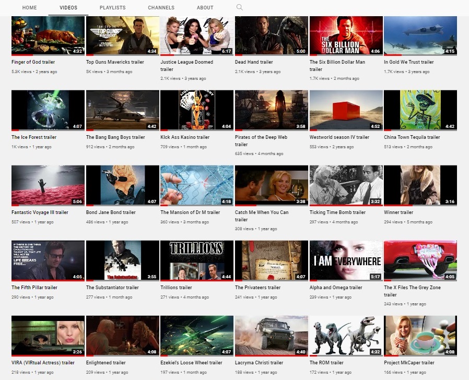
Task: Go to the ABOUT tab
Action: tap(205, 8)
